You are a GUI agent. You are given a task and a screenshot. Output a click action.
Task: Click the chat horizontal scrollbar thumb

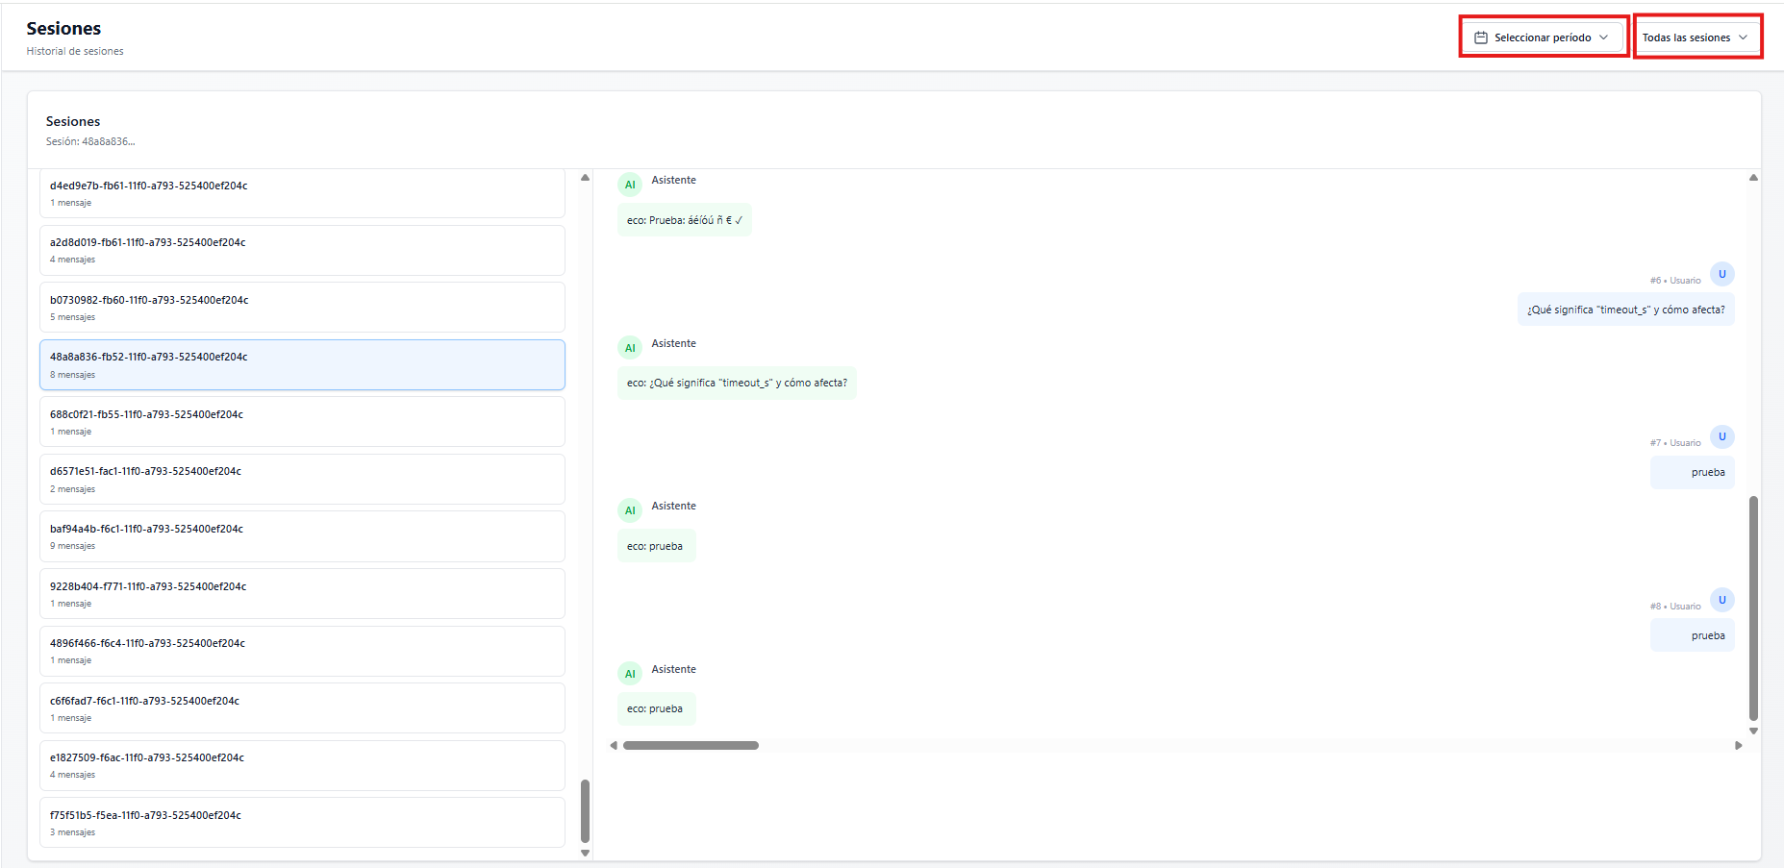coord(691,746)
